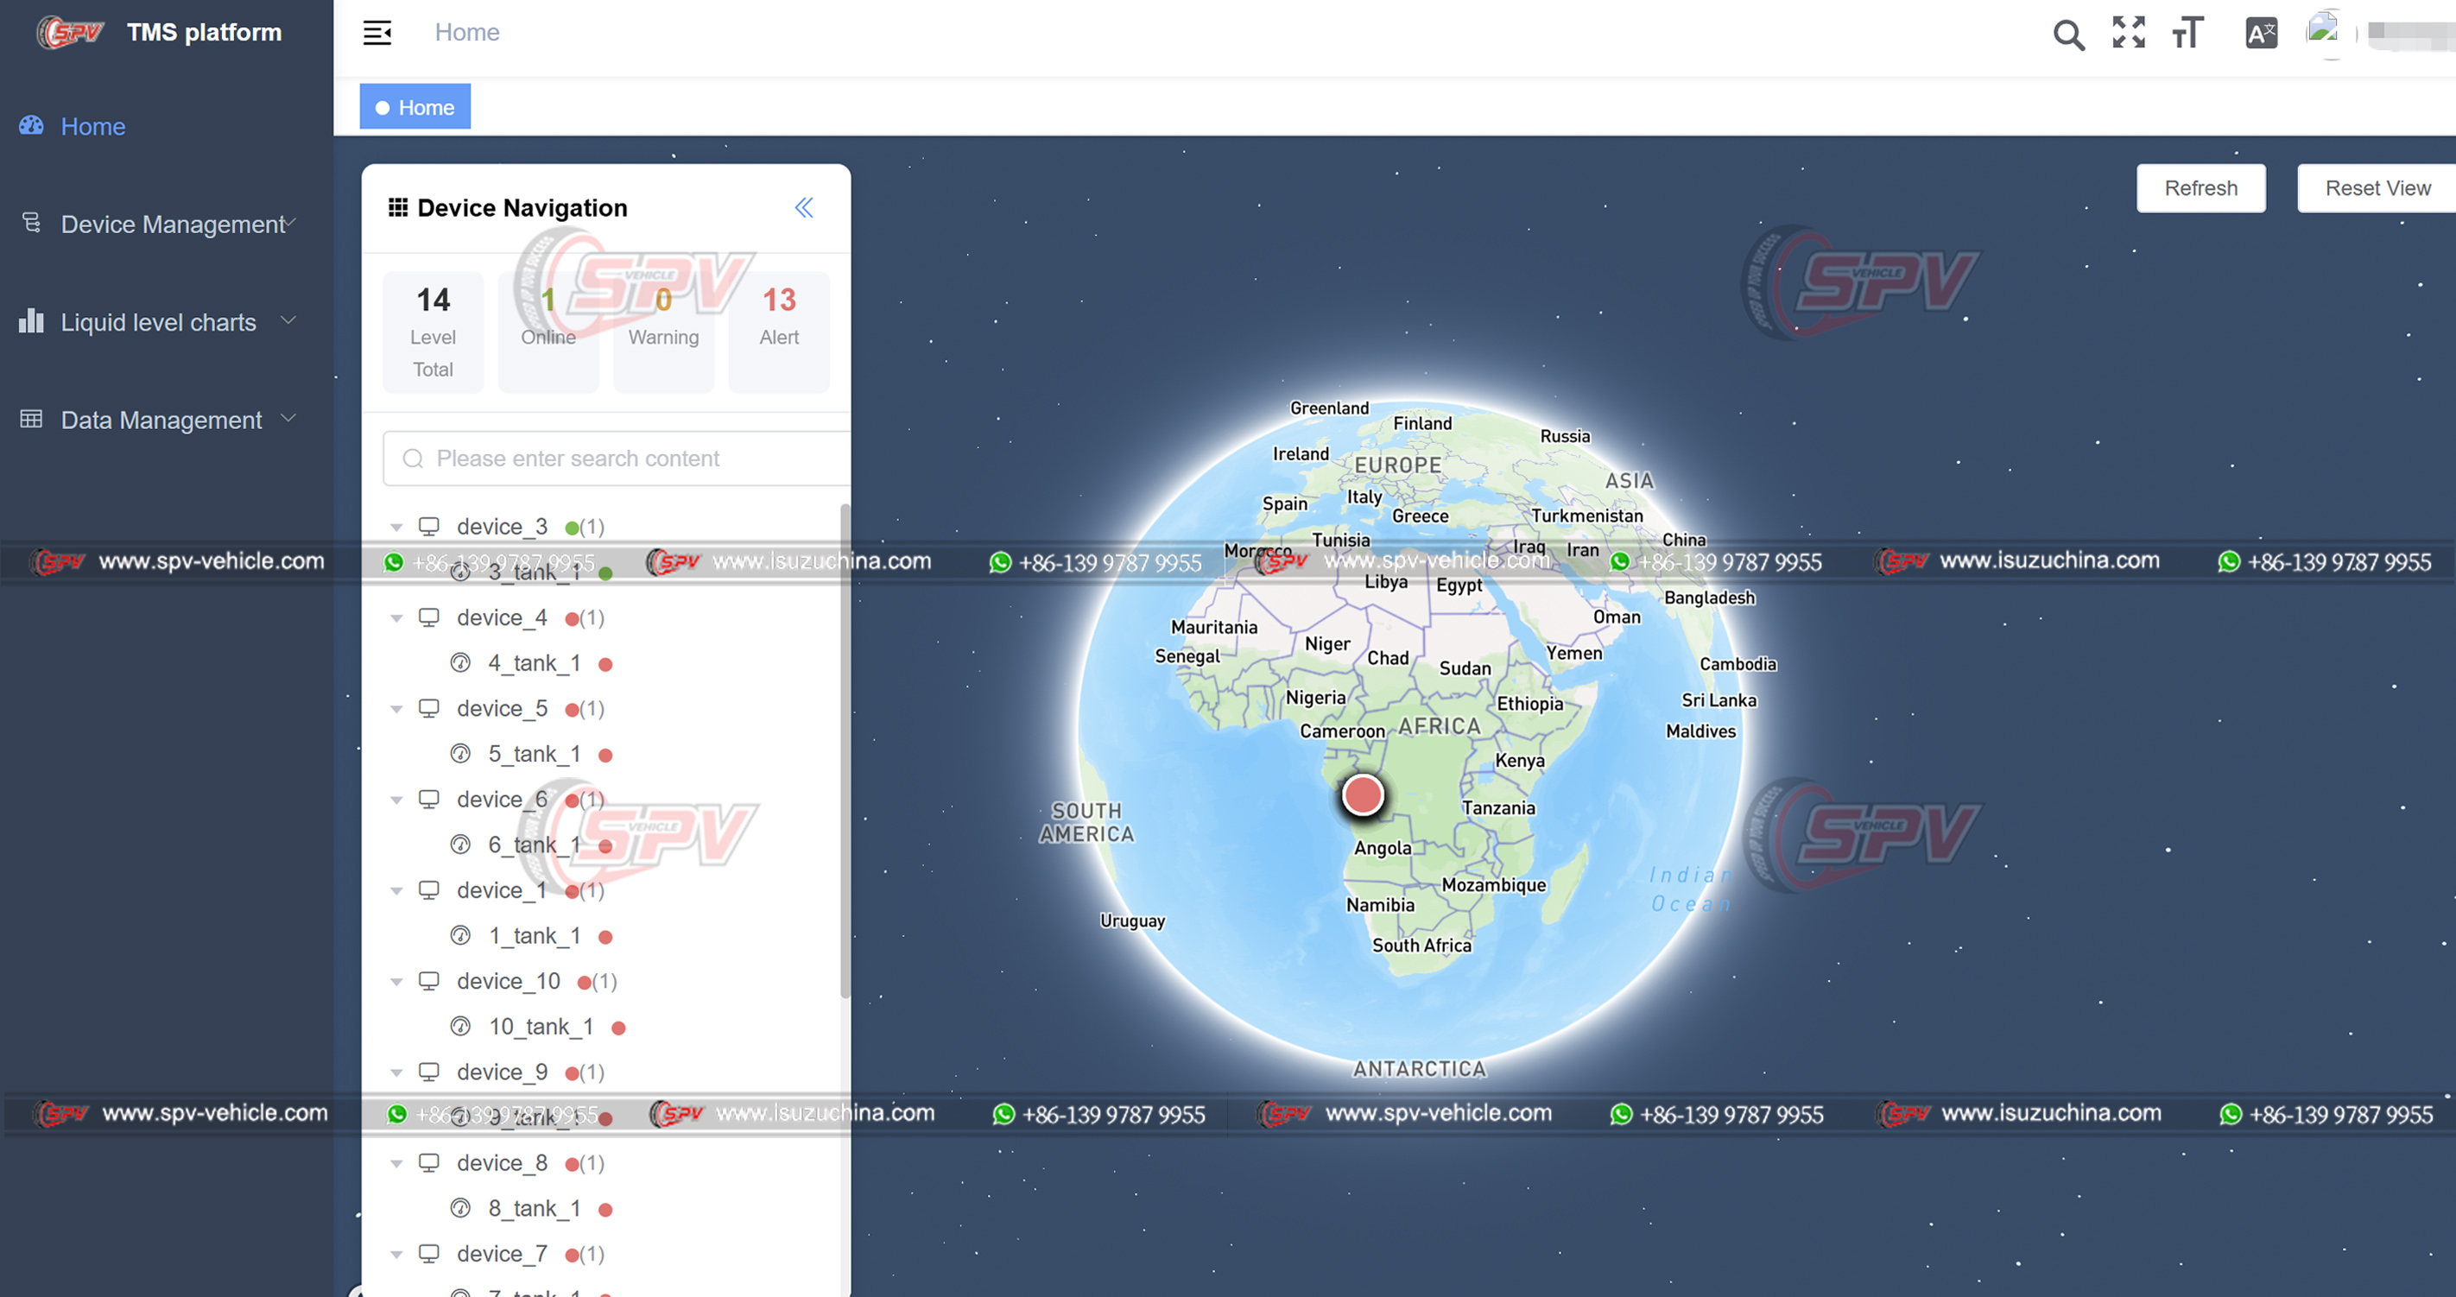Open the language translate icon
Screen dimensions: 2456x1297
point(2261,33)
